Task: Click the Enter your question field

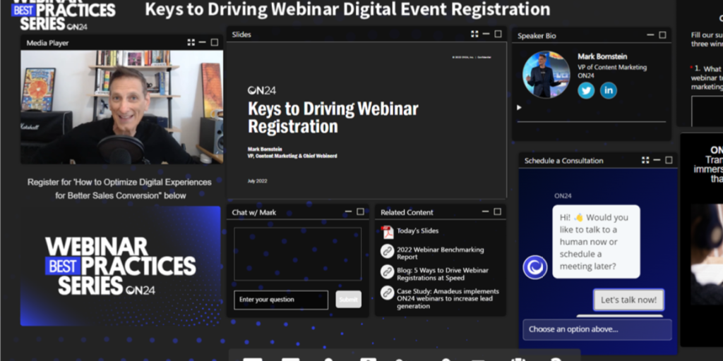Action: pyautogui.click(x=281, y=300)
